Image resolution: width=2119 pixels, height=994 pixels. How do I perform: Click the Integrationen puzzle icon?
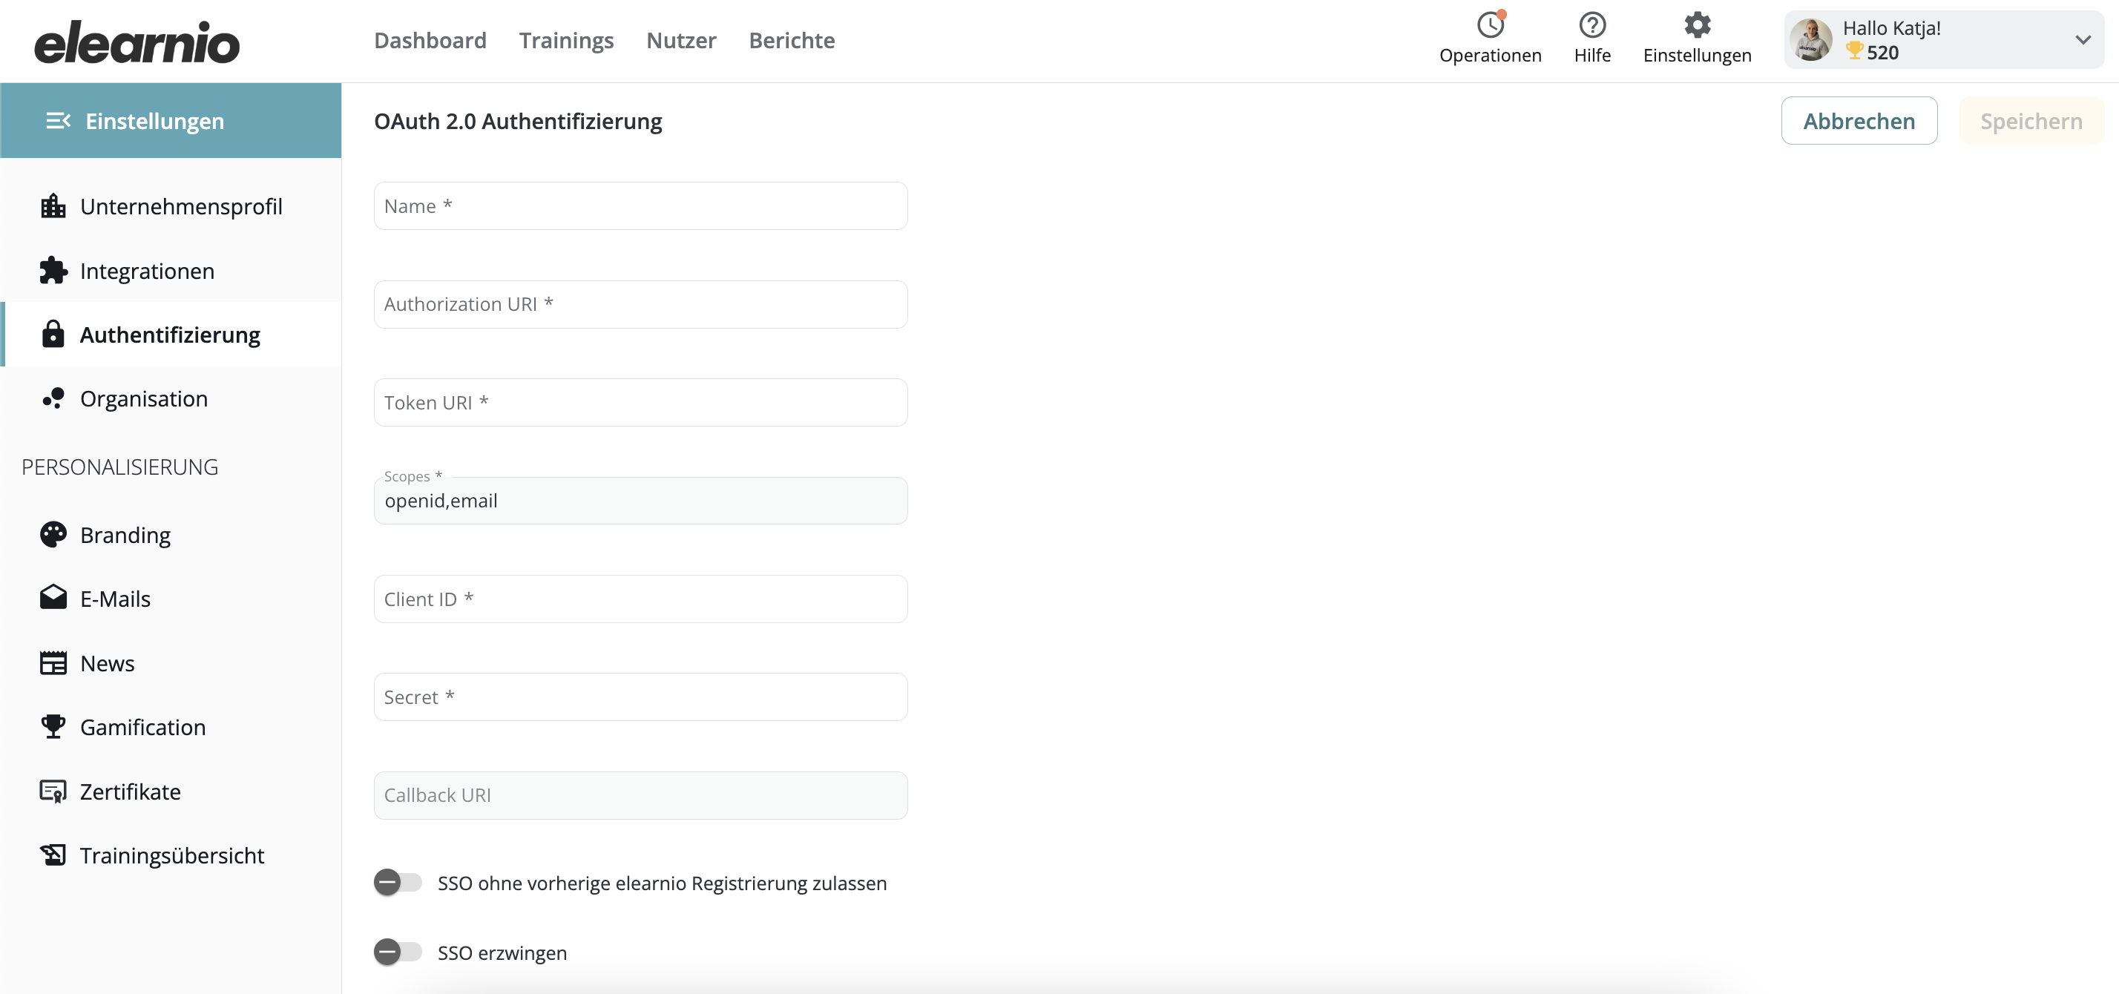[x=53, y=271]
